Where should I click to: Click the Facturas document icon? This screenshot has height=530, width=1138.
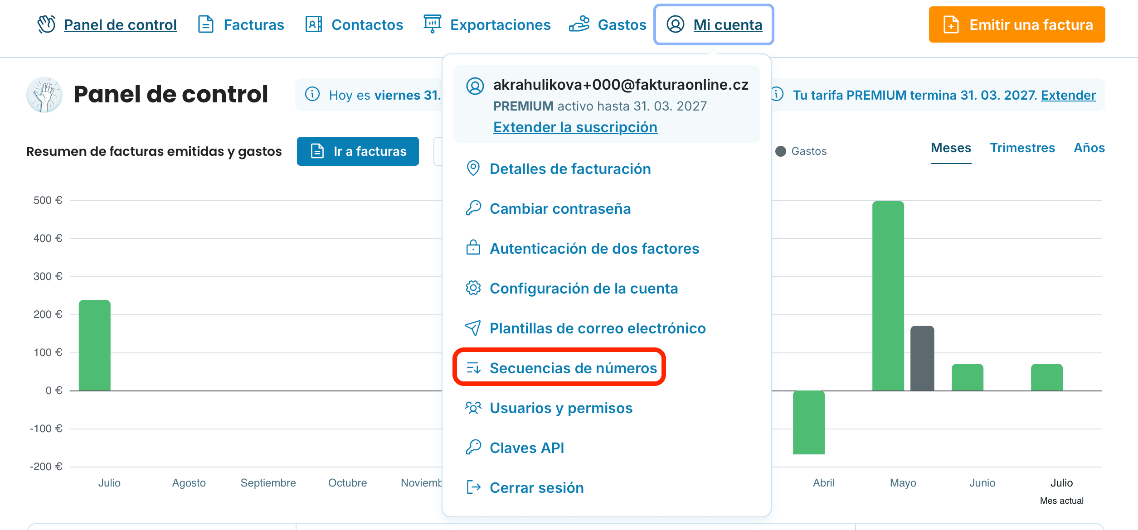pos(206,24)
